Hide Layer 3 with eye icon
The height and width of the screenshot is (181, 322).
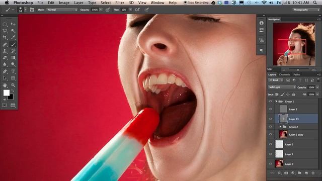pos(271,109)
